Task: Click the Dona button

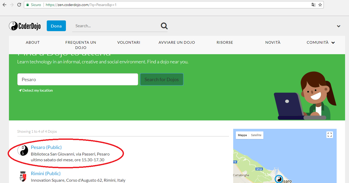Action: [56, 26]
